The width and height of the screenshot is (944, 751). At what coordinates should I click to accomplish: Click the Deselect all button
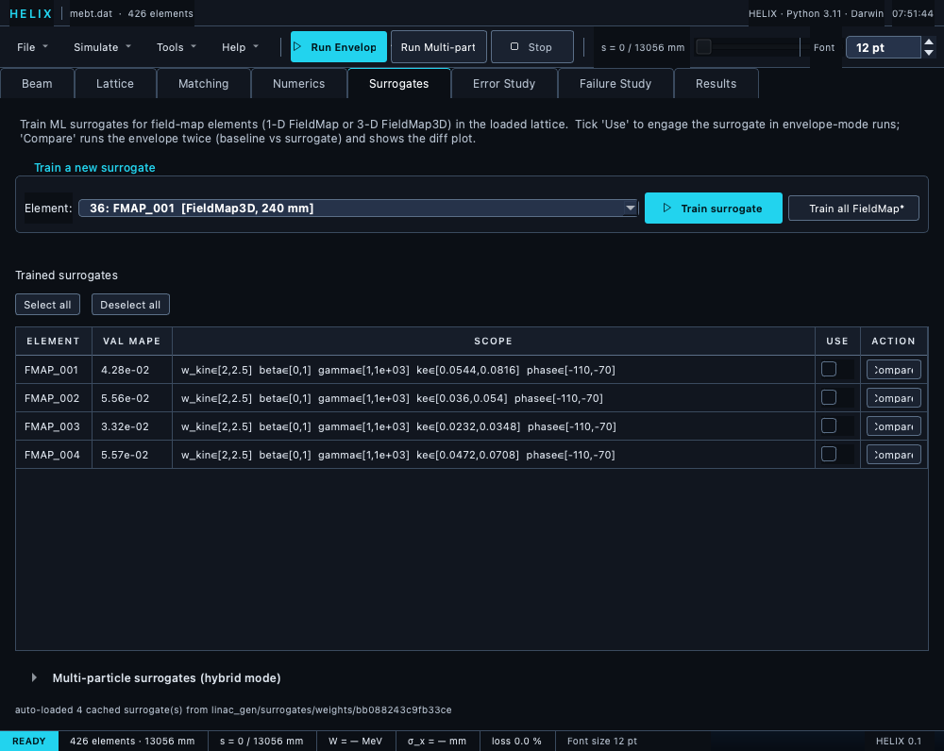point(130,305)
